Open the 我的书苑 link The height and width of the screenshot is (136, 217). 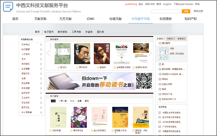click(x=150, y=4)
